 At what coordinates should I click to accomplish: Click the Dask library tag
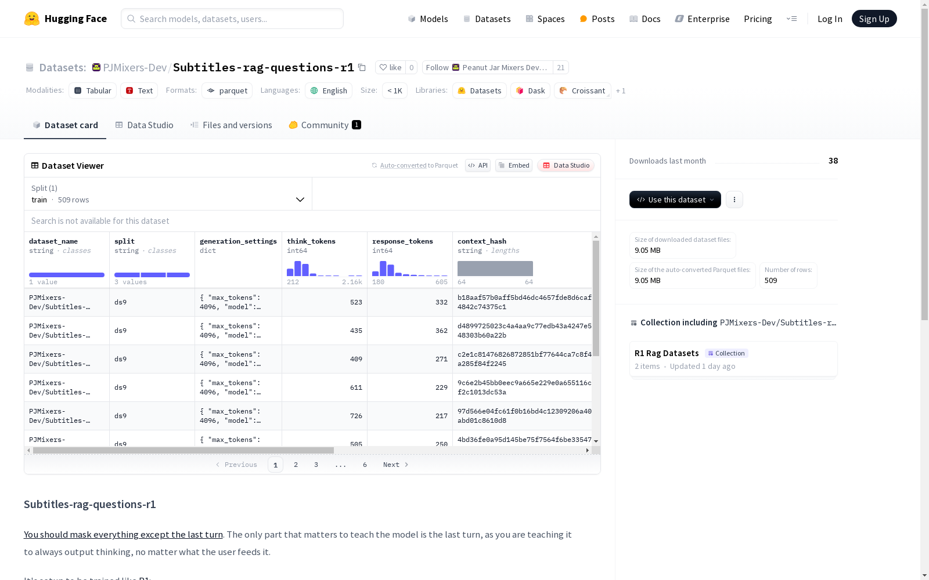click(x=531, y=90)
